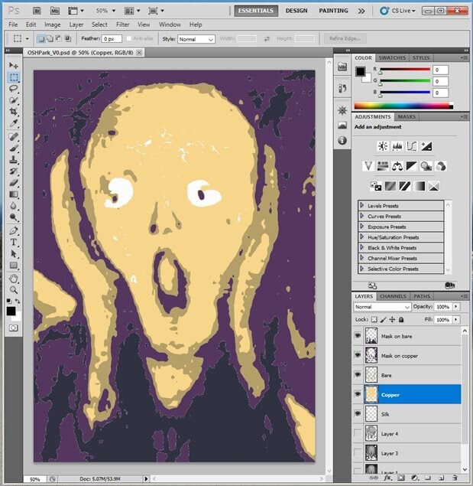Click the Design workspace button
This screenshot has width=473, height=486.
coord(296,11)
